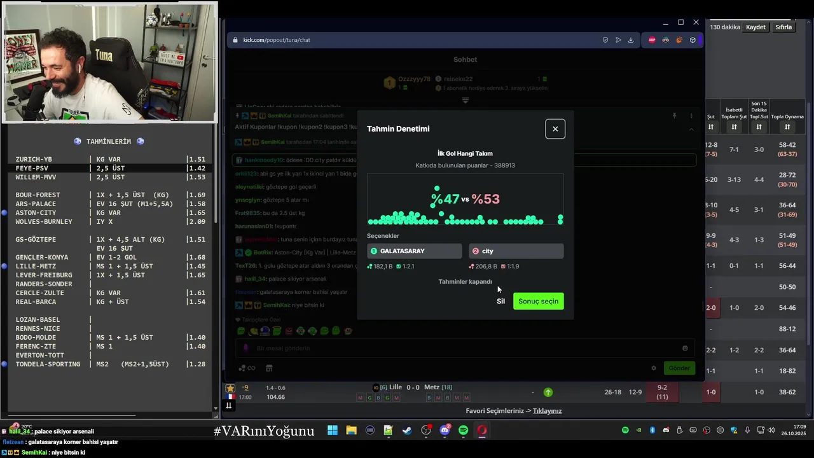Close the Tahmin Denetimi dialog
814x458 pixels.
[555, 129]
